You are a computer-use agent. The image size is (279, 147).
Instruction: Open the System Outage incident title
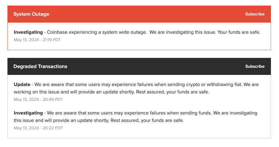31,14
